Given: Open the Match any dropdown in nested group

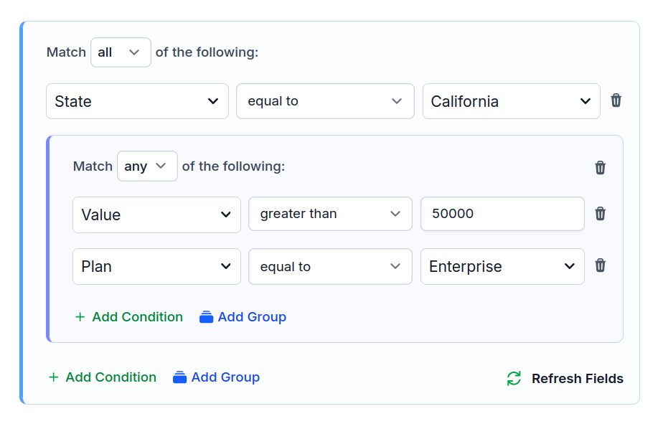Looking at the screenshot, I should [x=147, y=166].
